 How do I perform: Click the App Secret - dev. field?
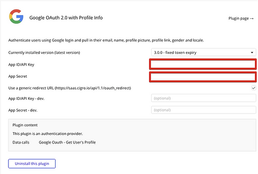[203, 110]
